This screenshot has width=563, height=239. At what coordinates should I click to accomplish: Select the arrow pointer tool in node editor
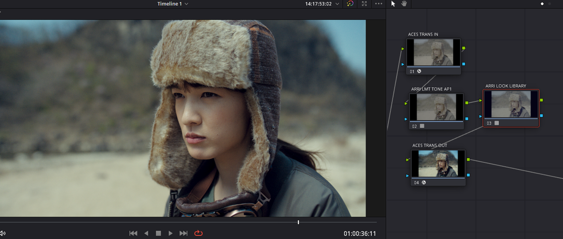click(x=393, y=4)
